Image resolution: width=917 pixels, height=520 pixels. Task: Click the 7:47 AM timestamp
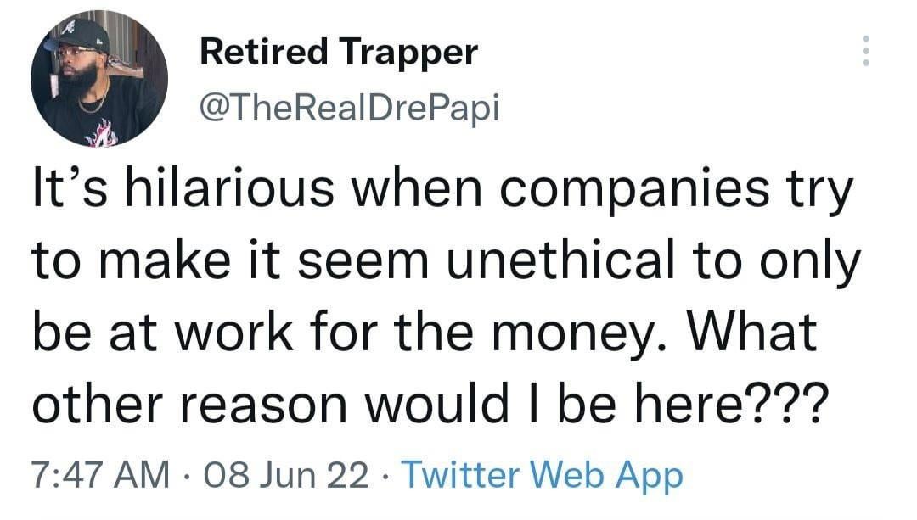tap(100, 474)
